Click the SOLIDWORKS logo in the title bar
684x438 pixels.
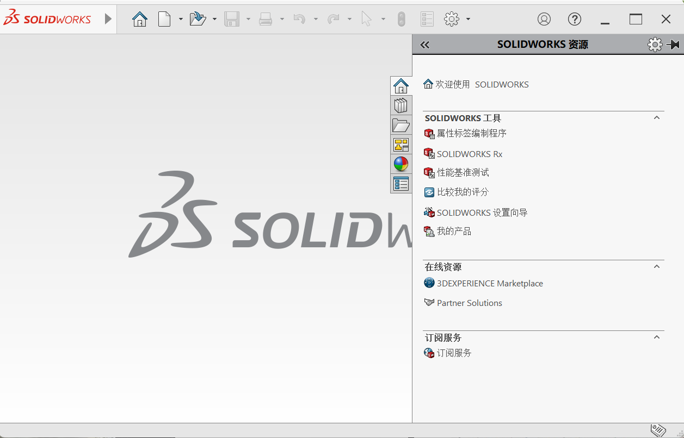(x=47, y=20)
